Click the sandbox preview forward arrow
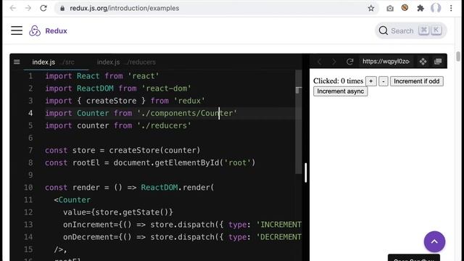464x261 pixels. pos(333,62)
